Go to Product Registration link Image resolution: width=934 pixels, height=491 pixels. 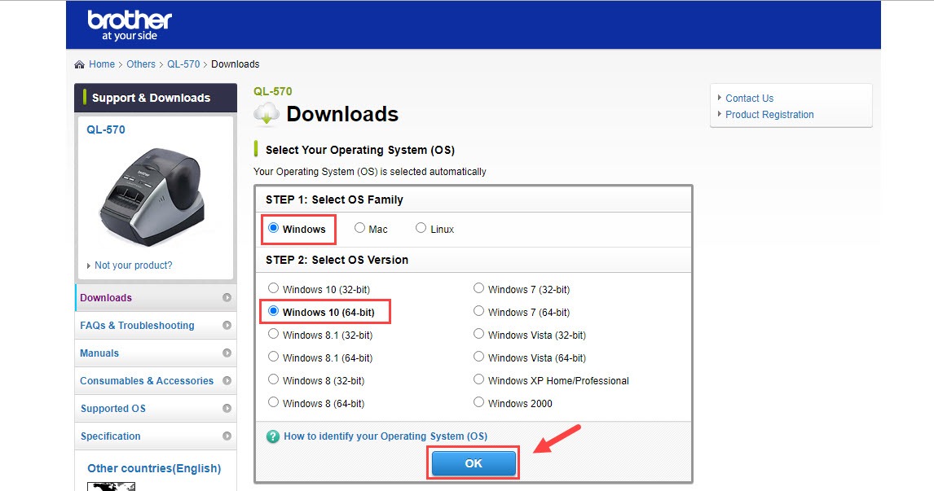[x=769, y=115]
